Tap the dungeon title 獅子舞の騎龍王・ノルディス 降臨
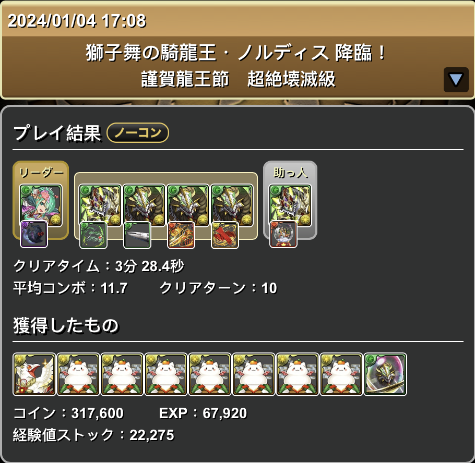This screenshot has height=463, width=475. point(236,53)
